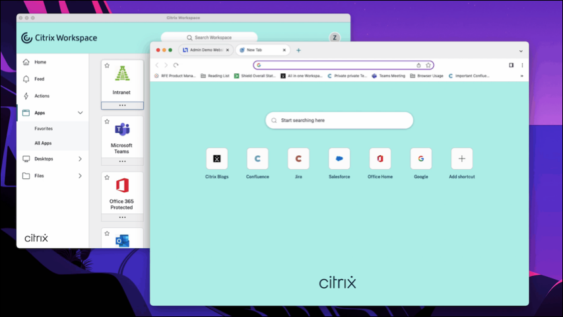Click the Google G icon in address bar
Screen dimensions: 563x317
[x=259, y=65]
